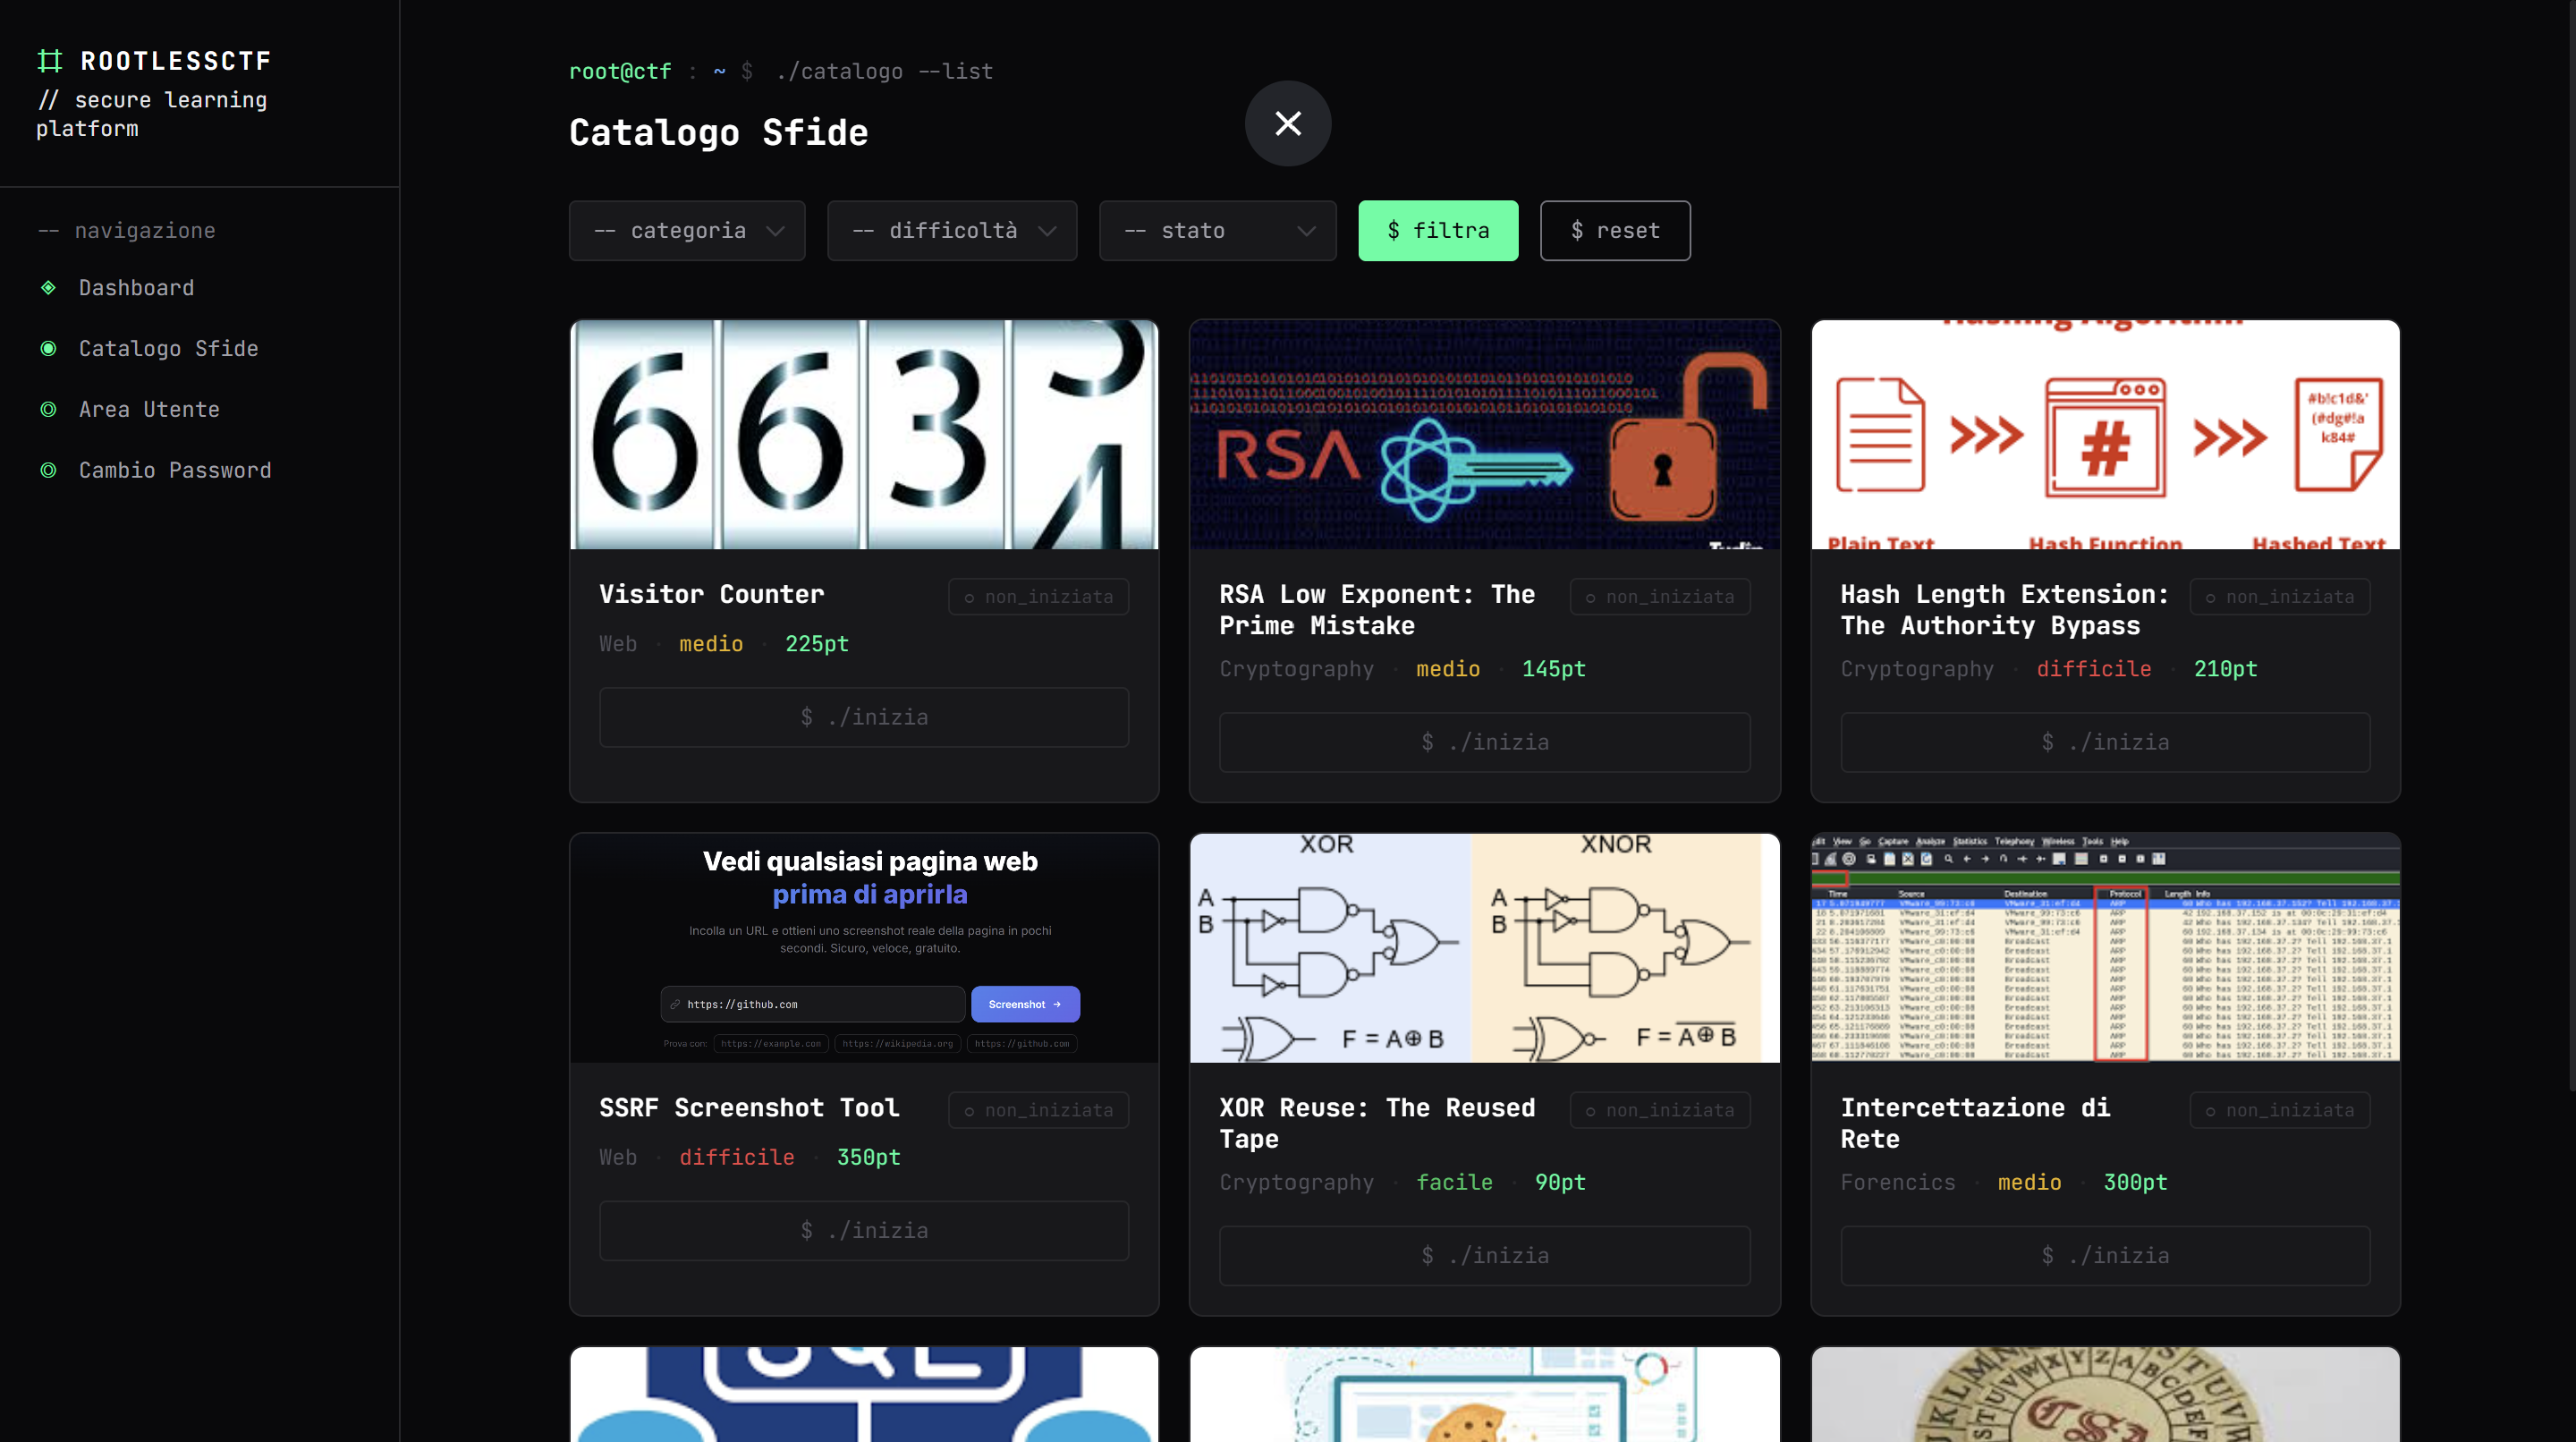Click the 210pt value on Hash card
This screenshot has height=1442, width=2576.
2225,669
